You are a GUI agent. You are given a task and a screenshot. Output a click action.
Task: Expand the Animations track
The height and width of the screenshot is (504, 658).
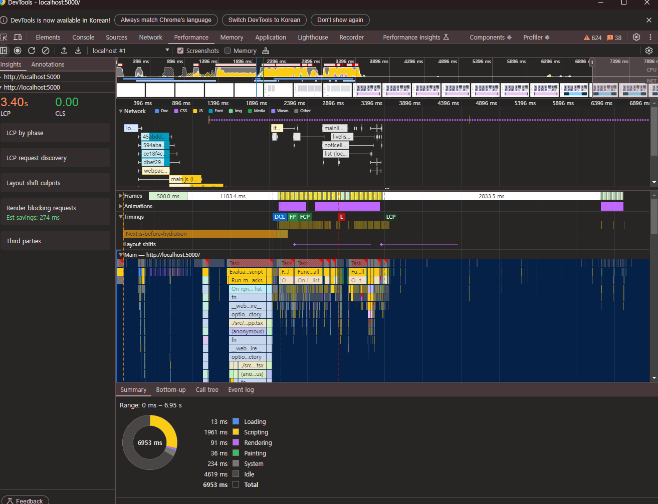121,206
